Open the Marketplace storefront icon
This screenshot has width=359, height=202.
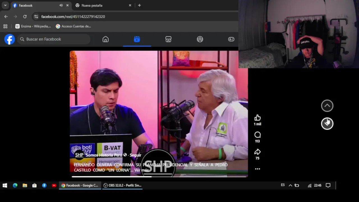click(x=168, y=39)
